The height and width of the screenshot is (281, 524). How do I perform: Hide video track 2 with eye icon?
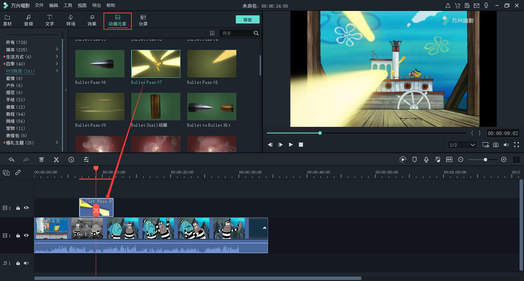[26, 208]
